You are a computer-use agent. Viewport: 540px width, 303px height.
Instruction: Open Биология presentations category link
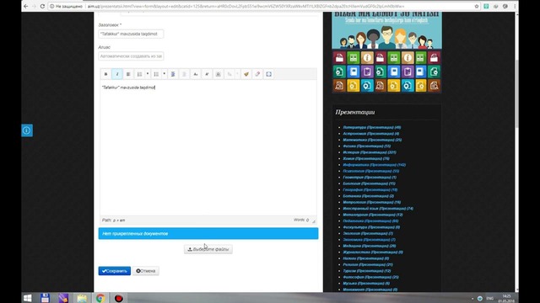[x=369, y=183]
